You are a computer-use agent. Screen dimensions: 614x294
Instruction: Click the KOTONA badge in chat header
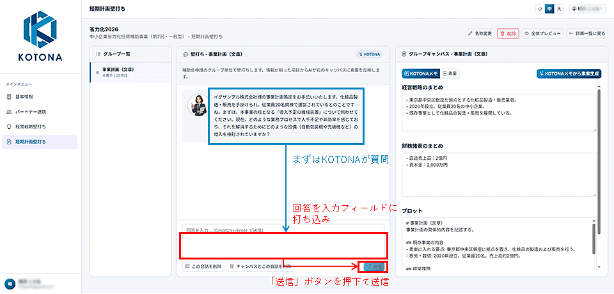coord(369,54)
